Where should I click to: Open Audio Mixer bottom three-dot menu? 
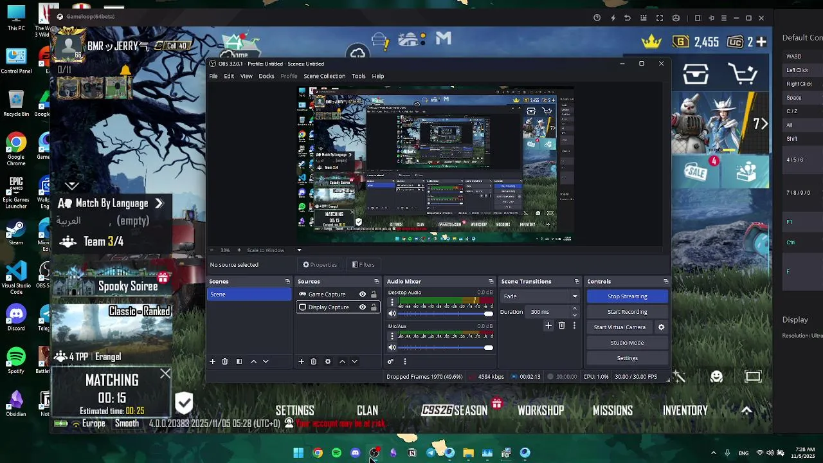tap(405, 361)
